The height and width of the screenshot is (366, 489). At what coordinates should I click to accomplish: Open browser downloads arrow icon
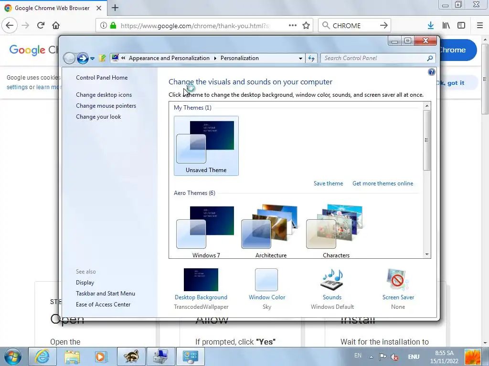[431, 26]
